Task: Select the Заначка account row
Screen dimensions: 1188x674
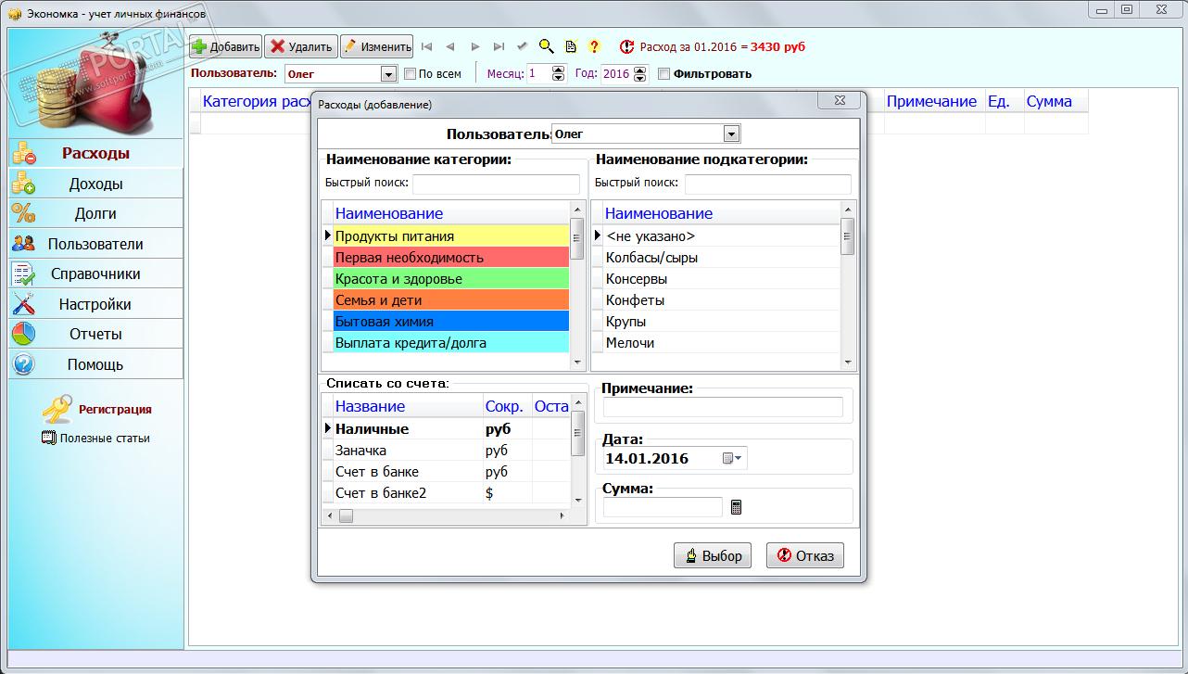Action: coord(451,451)
